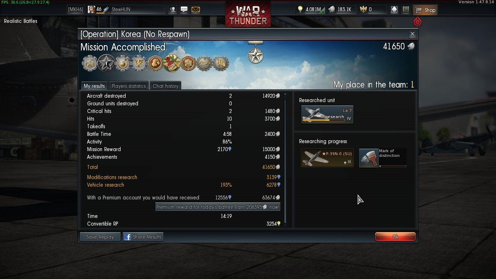Select the black star rank-one award
Viewport: 496px width, 279px height.
pos(106,63)
